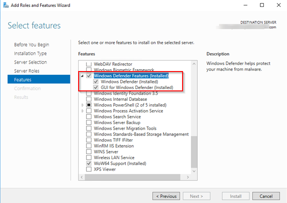287x203 pixels.
Task: Maximize the wizard window
Action: pos(262,5)
